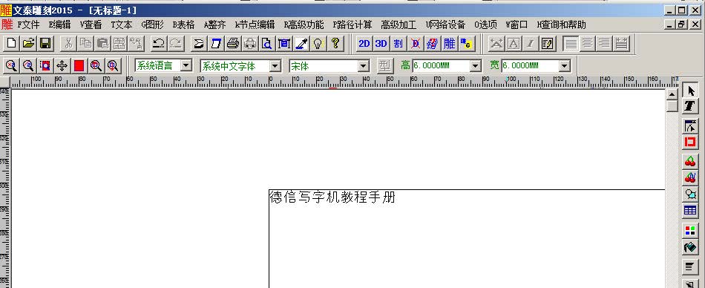Click the zoom-out magnifier with red X
This screenshot has height=288, width=705.
click(x=11, y=66)
